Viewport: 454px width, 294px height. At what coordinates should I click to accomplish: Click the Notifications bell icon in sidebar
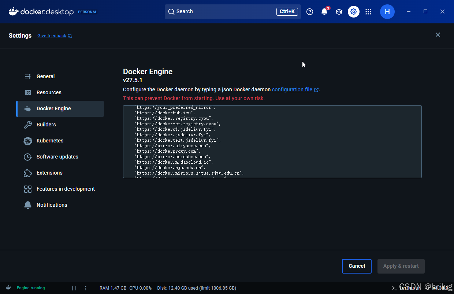coord(28,205)
